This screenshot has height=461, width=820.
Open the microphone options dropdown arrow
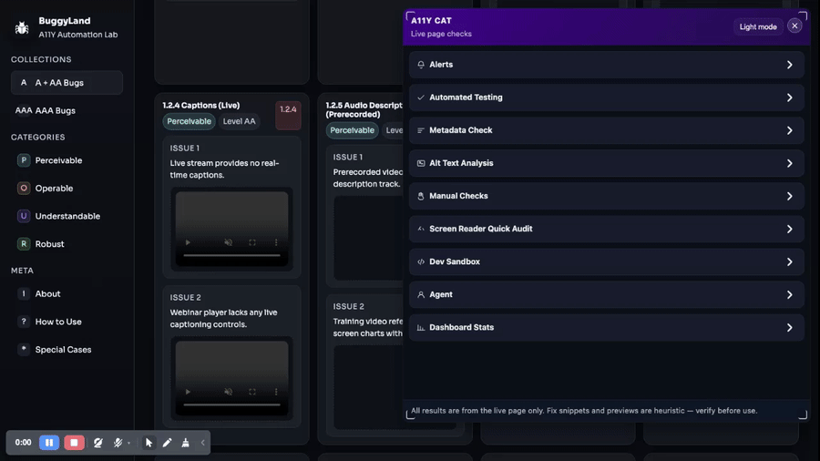pos(129,444)
